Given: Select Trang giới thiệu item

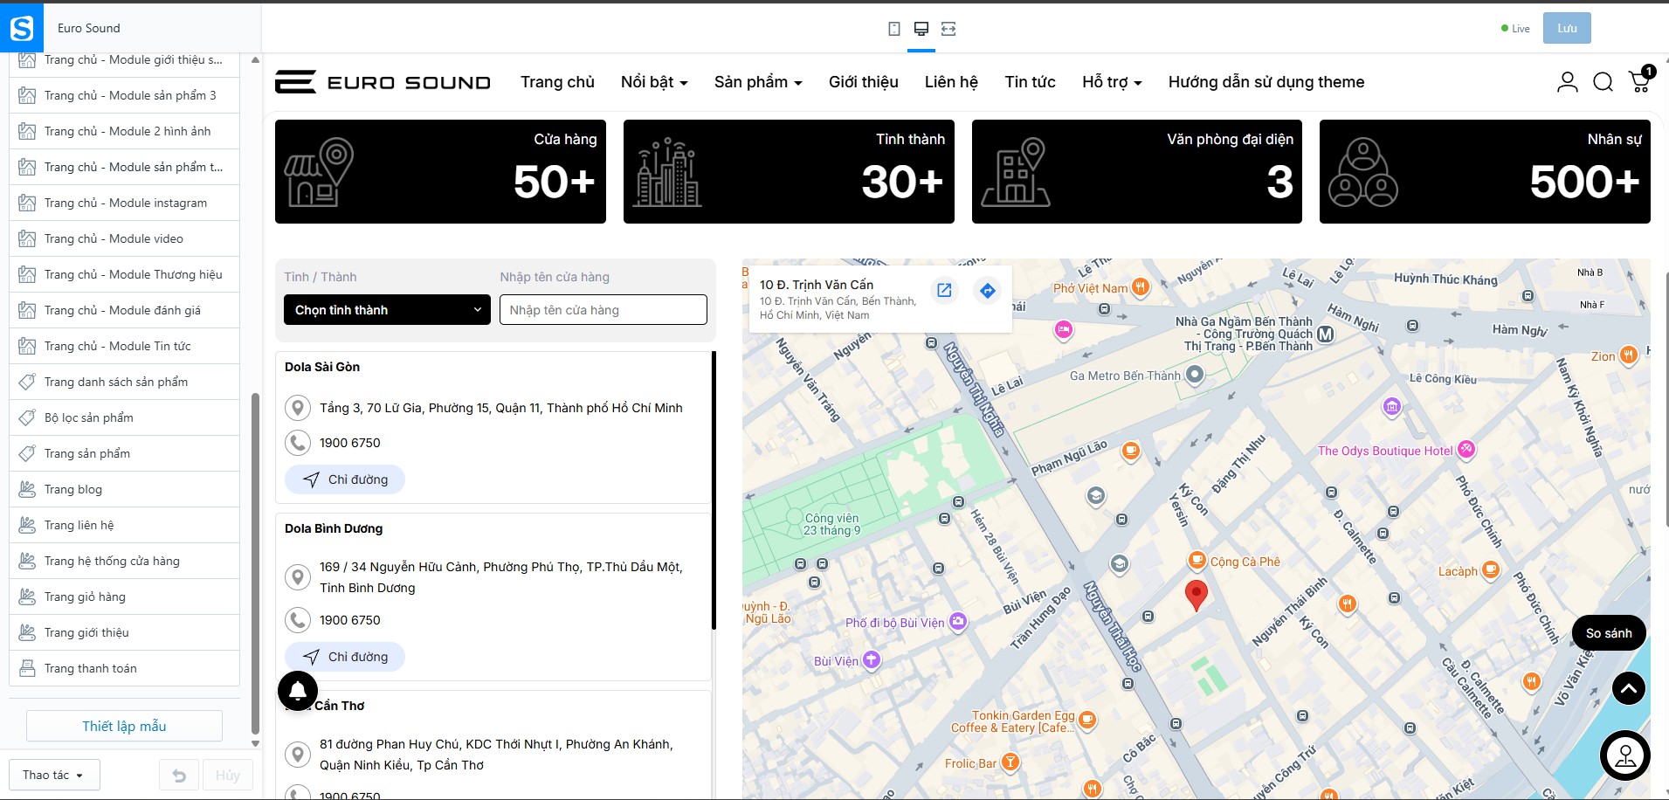Looking at the screenshot, I should (x=124, y=632).
